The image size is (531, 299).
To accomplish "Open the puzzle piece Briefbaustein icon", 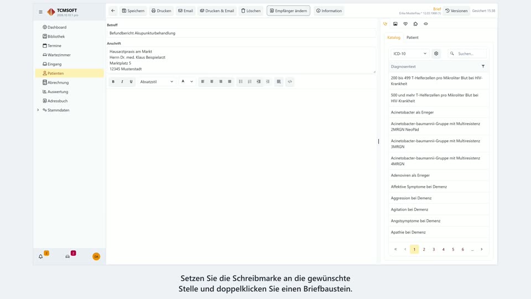I will (x=415, y=24).
